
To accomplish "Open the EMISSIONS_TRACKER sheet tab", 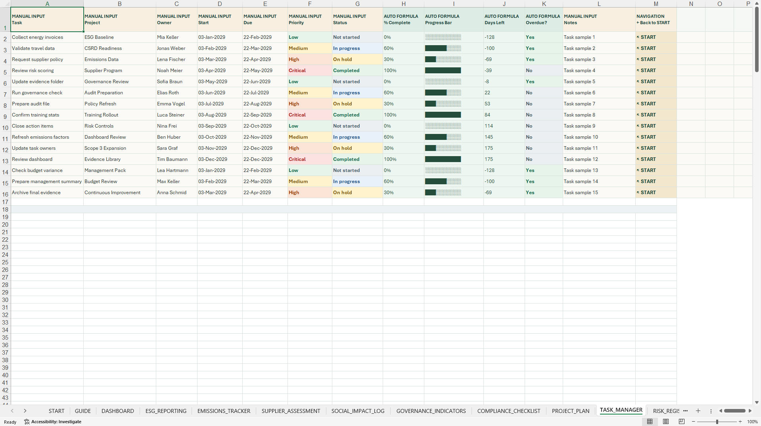I will coord(224,411).
